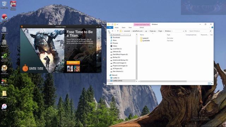Click the darkeffects.com breadcrumb segment

click(x=137, y=31)
